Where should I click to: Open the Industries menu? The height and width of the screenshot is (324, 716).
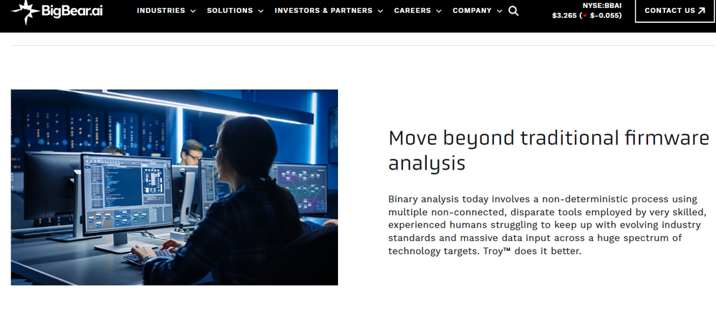click(x=160, y=11)
